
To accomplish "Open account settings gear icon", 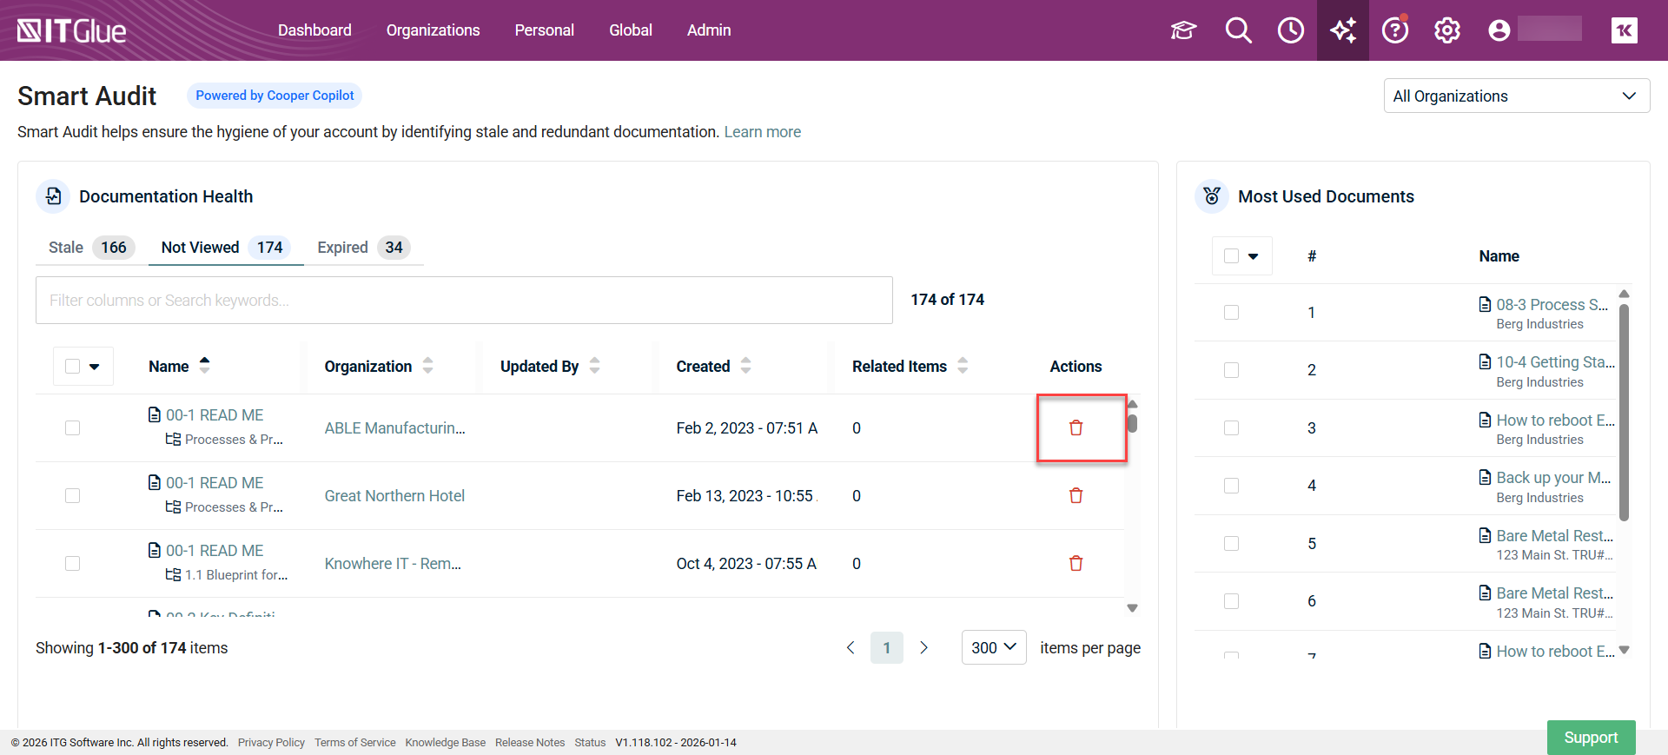I will pyautogui.click(x=1446, y=30).
